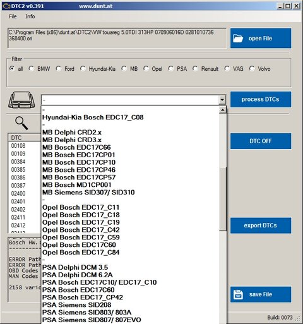Choose Opel Bosch EDC17_C42 entry

coord(131,230)
